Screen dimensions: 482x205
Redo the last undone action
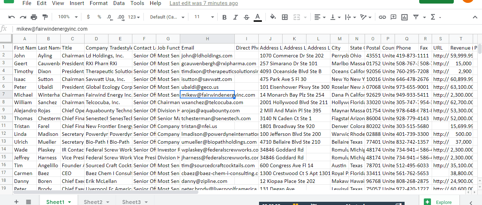[x=23, y=17]
